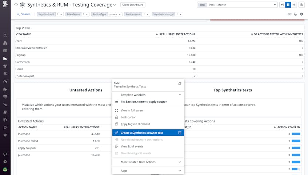Rewind the dashboard time range
The image size is (308, 175).
(282, 5)
